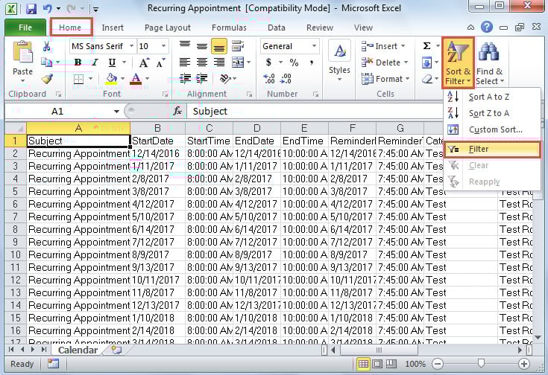Increase decimal places
Viewport: 548px width, 375px height.
pos(268,79)
